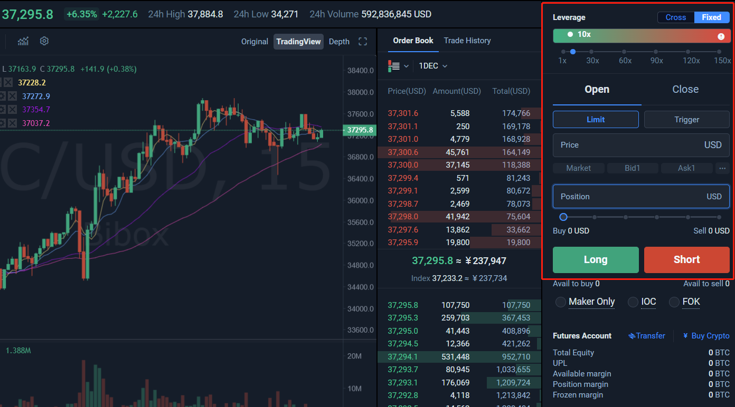Viewport: 735px width, 407px height.
Task: Remove the 37272.9 moving average indicator
Action: tap(12, 96)
